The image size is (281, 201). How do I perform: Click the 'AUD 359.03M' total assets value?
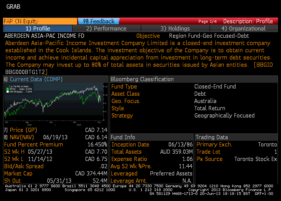click(x=176, y=151)
